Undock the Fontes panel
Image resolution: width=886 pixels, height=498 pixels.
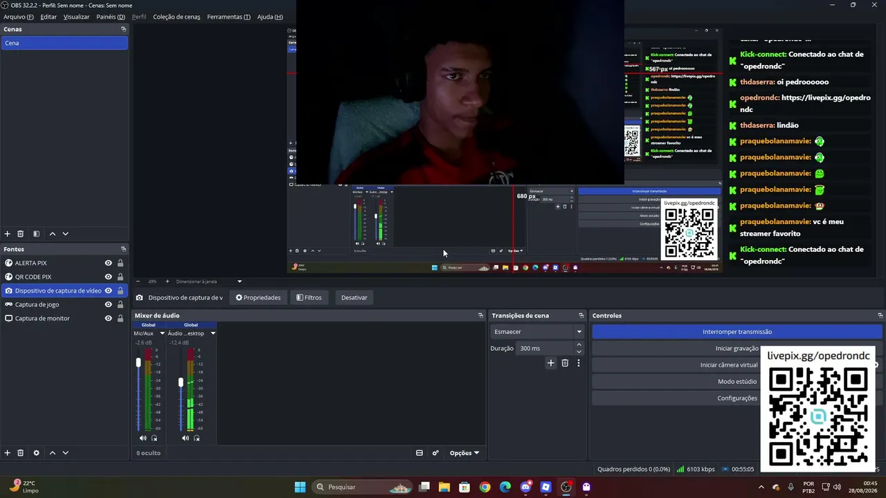click(x=123, y=249)
